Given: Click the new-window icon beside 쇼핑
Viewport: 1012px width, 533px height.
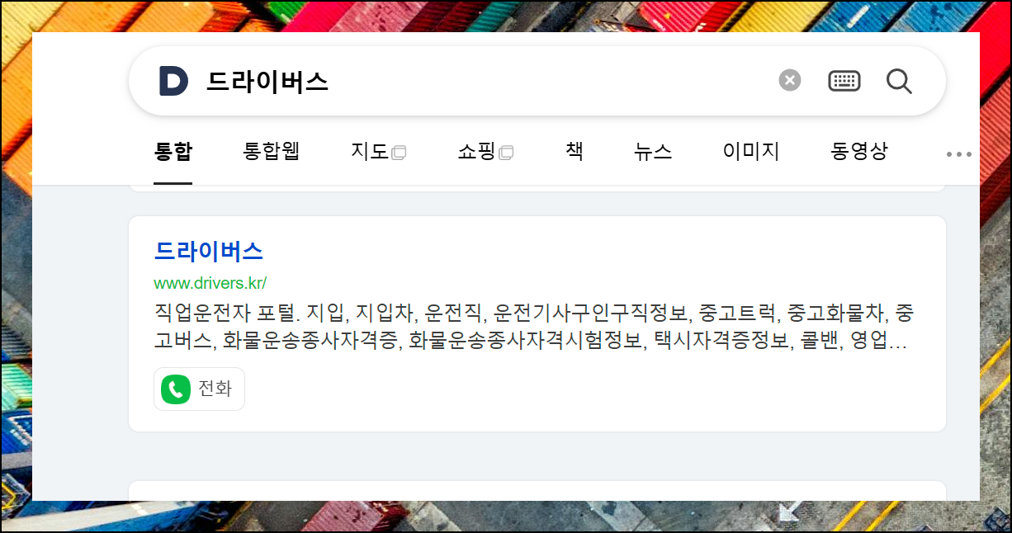Looking at the screenshot, I should coord(506,153).
